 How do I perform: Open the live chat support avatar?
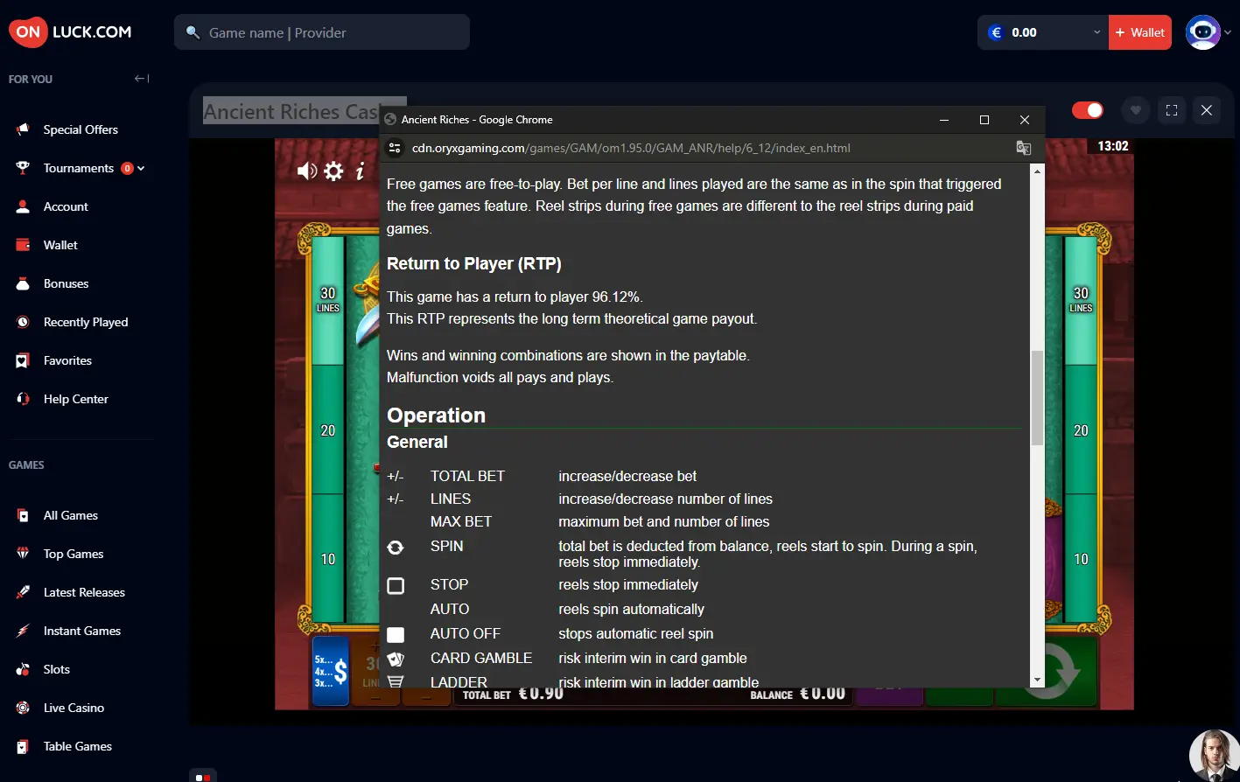pos(1215,755)
